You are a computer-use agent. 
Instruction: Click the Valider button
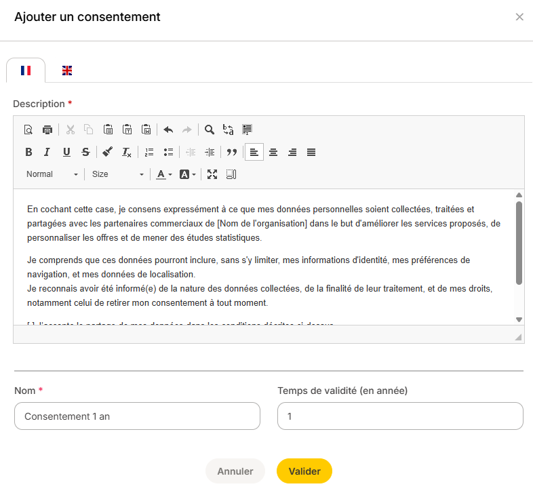click(304, 471)
